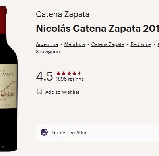
Task: Open the Mendoza region link
Action: coord(75,44)
